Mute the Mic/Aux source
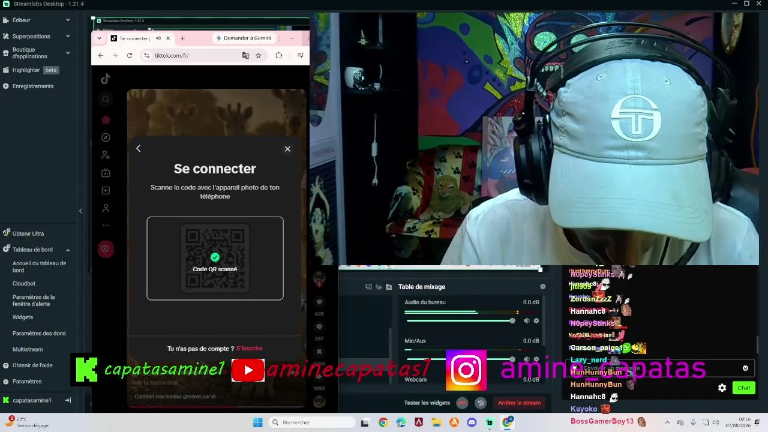 (526, 359)
